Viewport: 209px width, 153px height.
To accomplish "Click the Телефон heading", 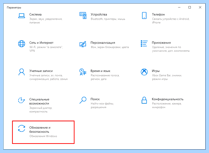I will (x=158, y=15).
